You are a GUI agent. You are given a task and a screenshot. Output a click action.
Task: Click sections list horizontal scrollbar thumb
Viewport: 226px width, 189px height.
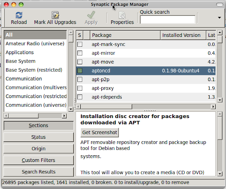pos(24,116)
